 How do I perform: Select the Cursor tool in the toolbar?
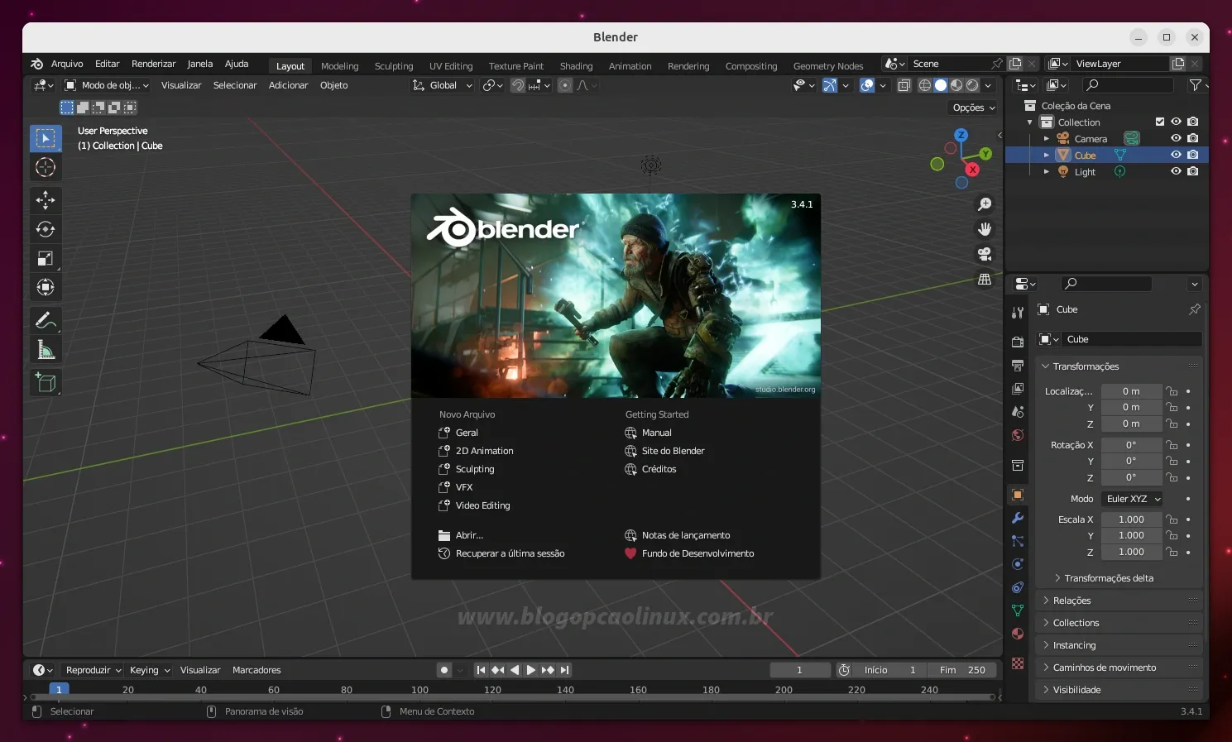(46, 167)
